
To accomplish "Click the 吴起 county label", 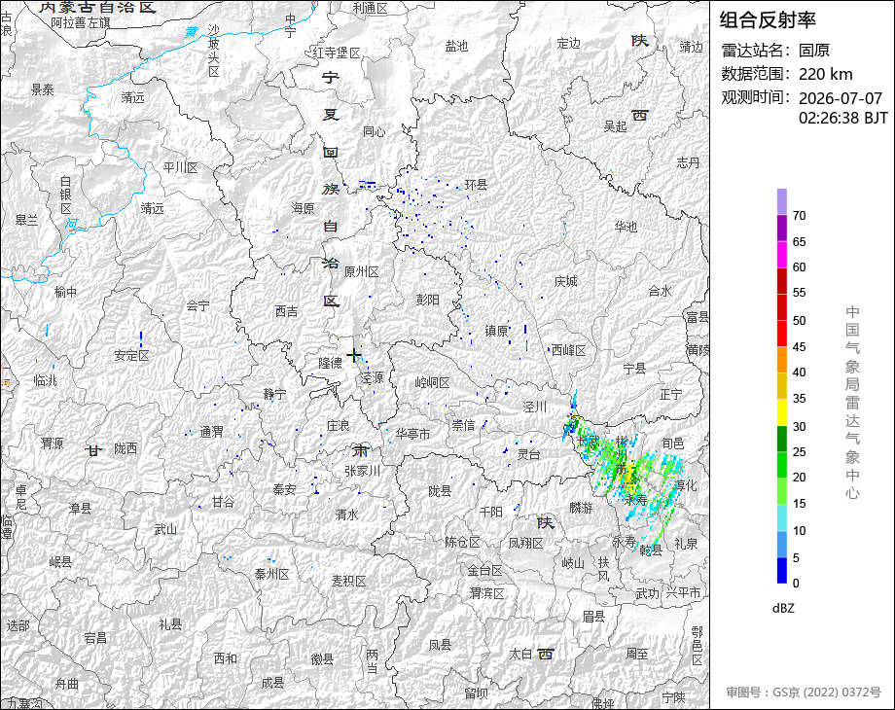I will pyautogui.click(x=615, y=126).
